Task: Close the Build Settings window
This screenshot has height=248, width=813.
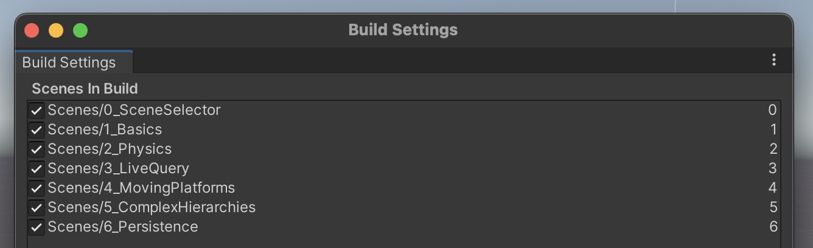Action: [x=32, y=30]
